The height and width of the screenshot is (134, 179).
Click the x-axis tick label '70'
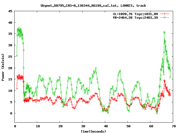(x=174, y=126)
